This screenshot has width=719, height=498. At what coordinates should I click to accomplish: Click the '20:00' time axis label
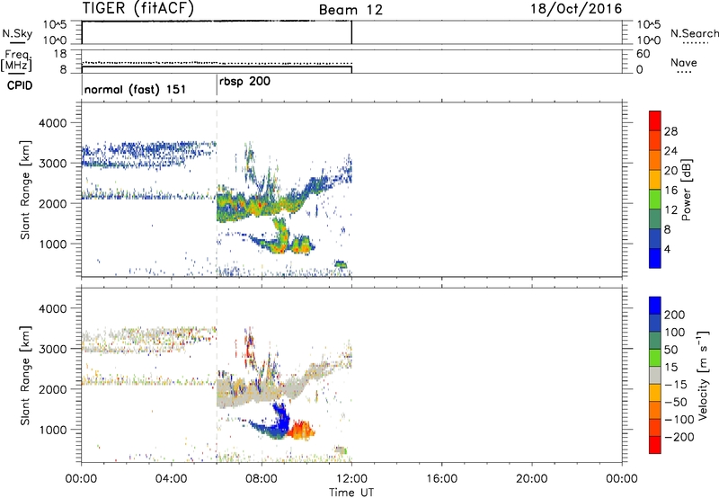pyautogui.click(x=532, y=479)
